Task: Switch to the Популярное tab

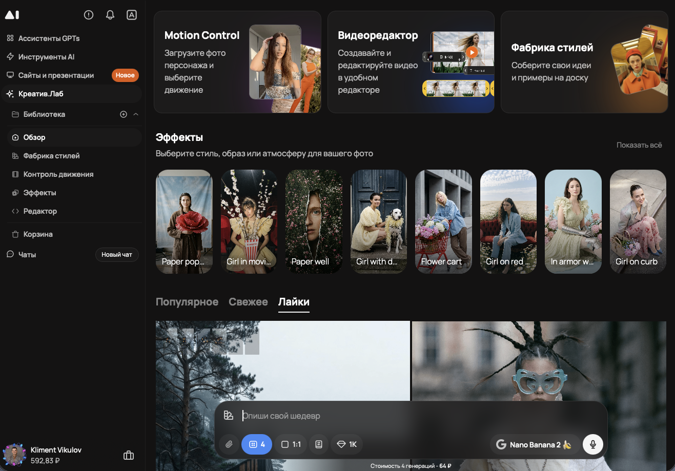Action: (x=187, y=302)
